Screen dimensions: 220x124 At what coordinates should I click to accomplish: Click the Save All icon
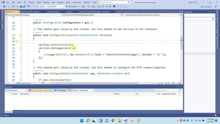pyautogui.click(x=24, y=7)
